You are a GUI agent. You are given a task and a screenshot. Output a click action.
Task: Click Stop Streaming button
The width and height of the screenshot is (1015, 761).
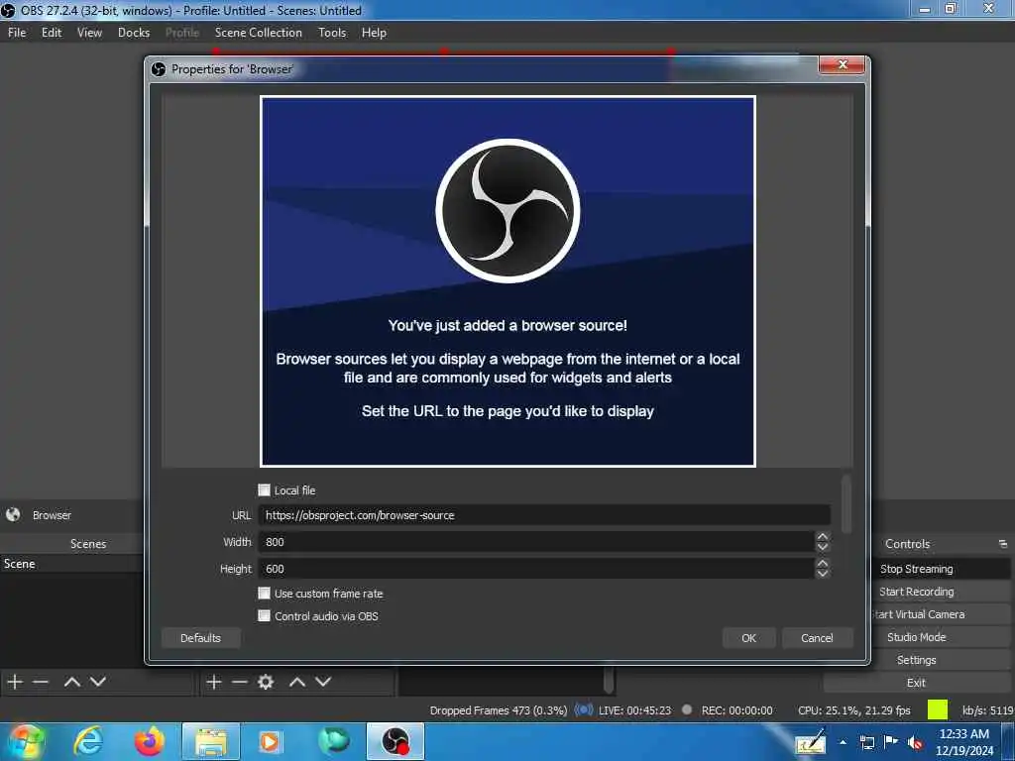(x=917, y=569)
